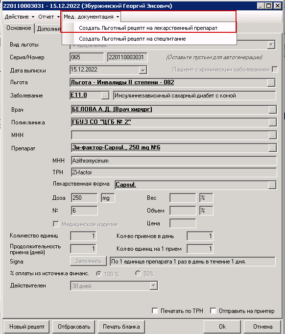Open the Отчет menu
Screen dimensions: 285x334
pos(49,17)
